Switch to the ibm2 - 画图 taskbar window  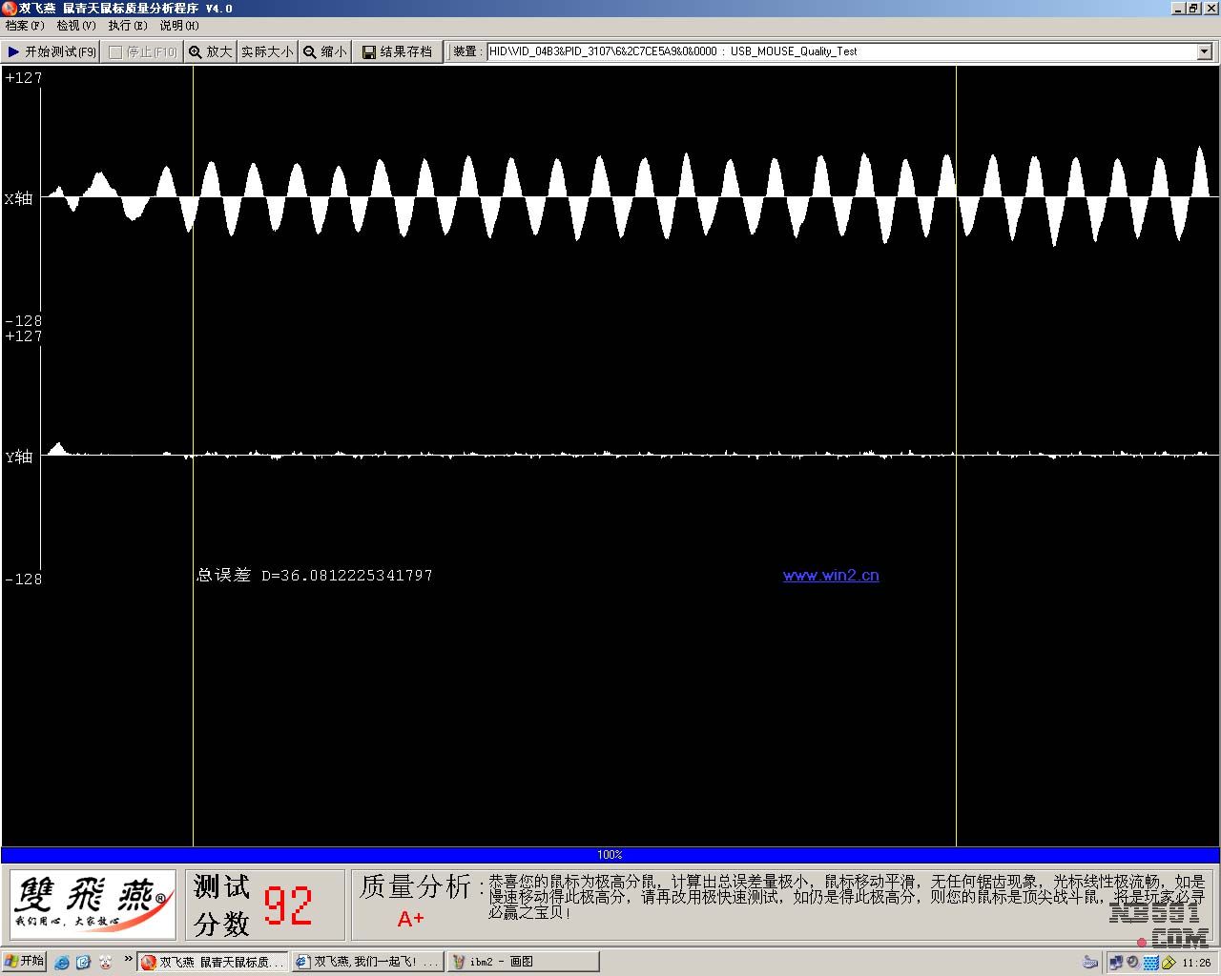[x=523, y=962]
